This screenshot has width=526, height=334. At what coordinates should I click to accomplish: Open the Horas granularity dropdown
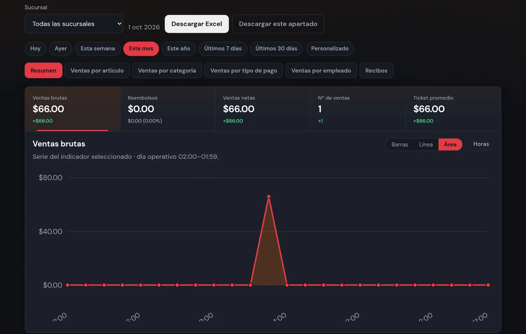(x=481, y=144)
